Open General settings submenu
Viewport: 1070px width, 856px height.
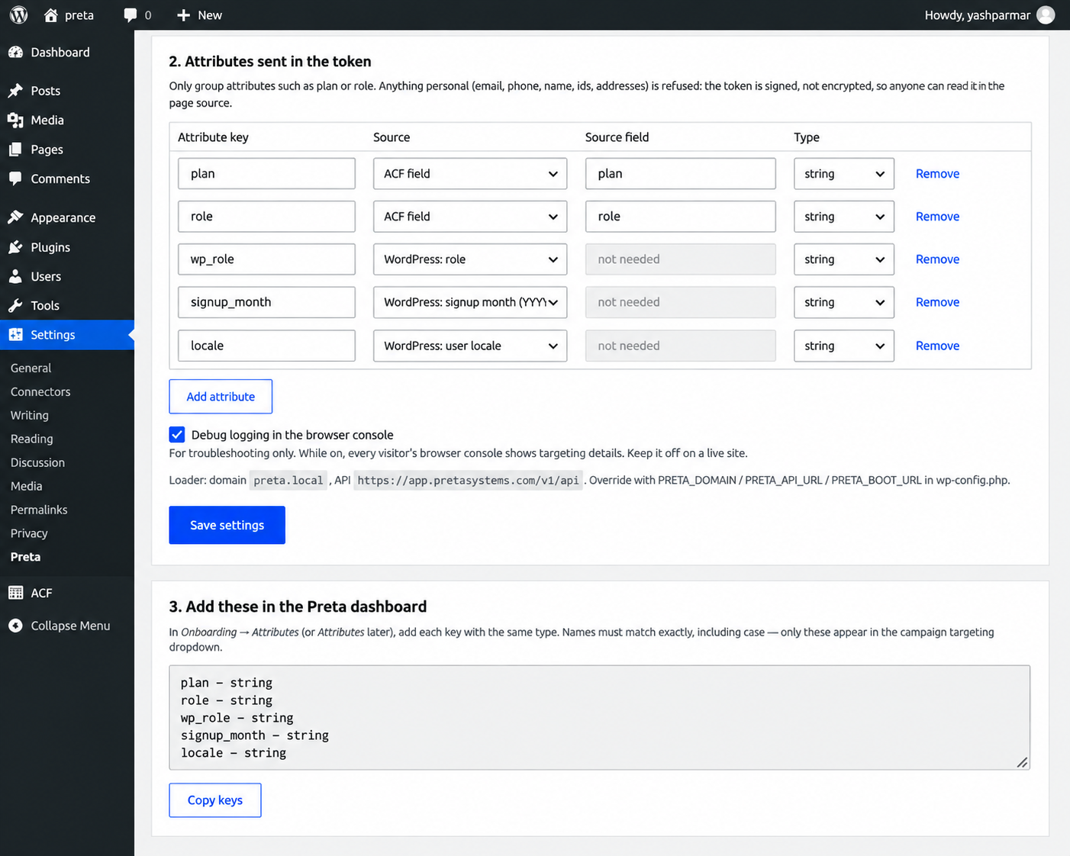click(x=31, y=368)
